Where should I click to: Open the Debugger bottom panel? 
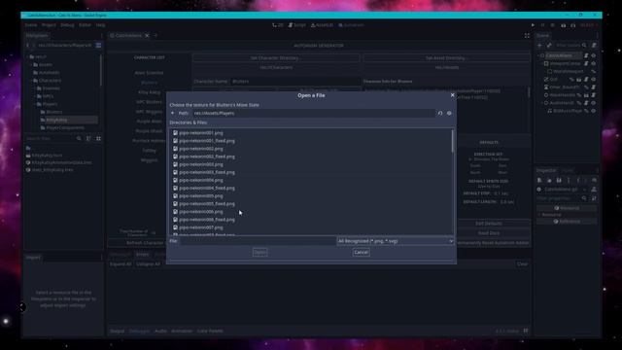tap(139, 331)
